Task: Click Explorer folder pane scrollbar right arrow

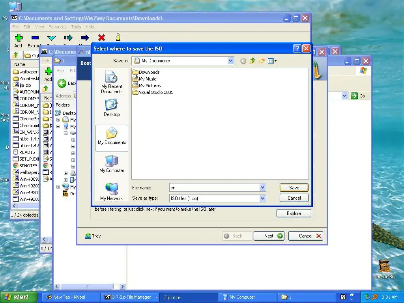Action: coord(123,286)
